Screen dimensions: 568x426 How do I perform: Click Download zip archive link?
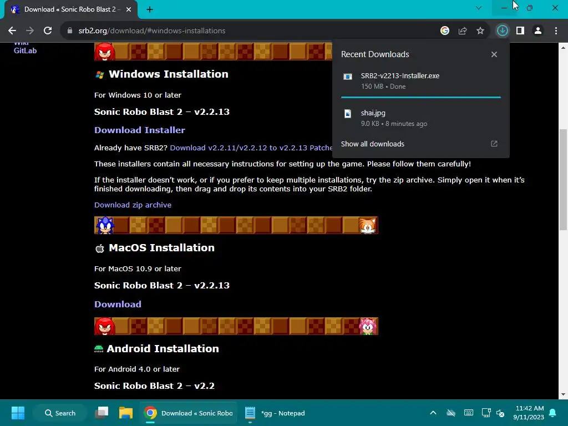[x=133, y=205]
